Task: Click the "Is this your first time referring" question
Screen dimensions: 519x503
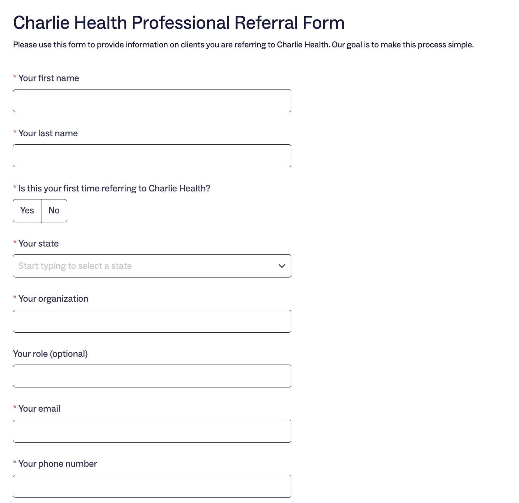Action: pos(114,188)
